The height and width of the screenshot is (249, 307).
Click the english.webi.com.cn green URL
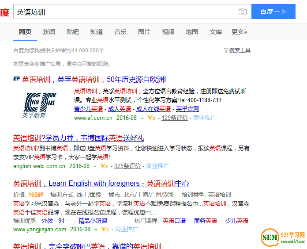pyautogui.click(x=39, y=166)
